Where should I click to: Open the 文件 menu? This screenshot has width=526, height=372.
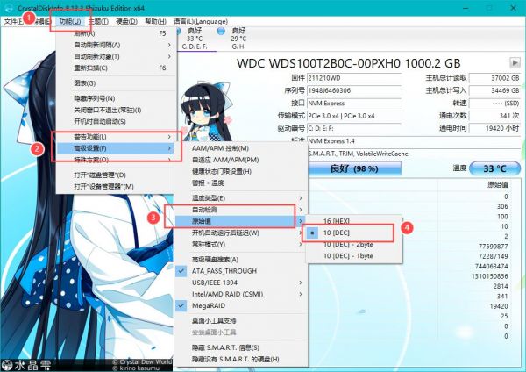pos(14,21)
